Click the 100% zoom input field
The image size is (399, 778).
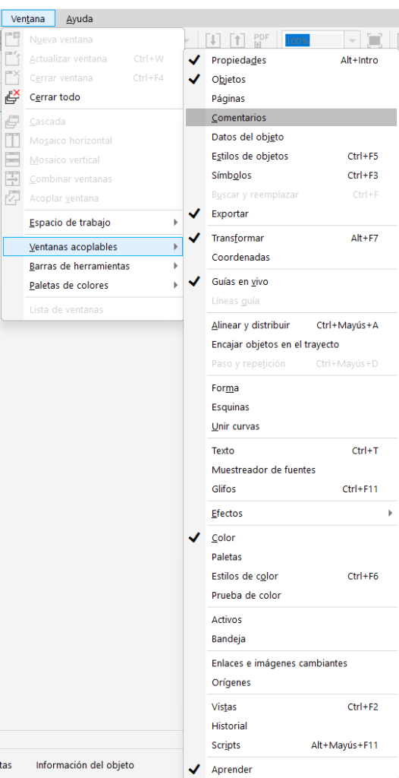coord(313,40)
